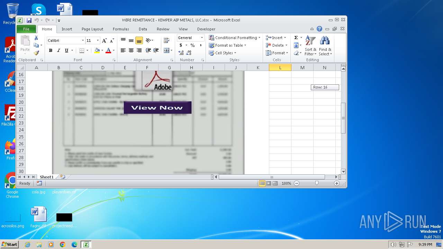Viewport: 443px width, 249px height.
Task: Select bottom align icon
Action: (139, 40)
